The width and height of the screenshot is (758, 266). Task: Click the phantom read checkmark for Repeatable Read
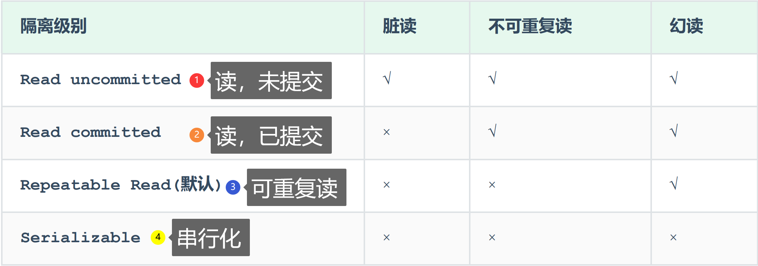[x=673, y=184]
